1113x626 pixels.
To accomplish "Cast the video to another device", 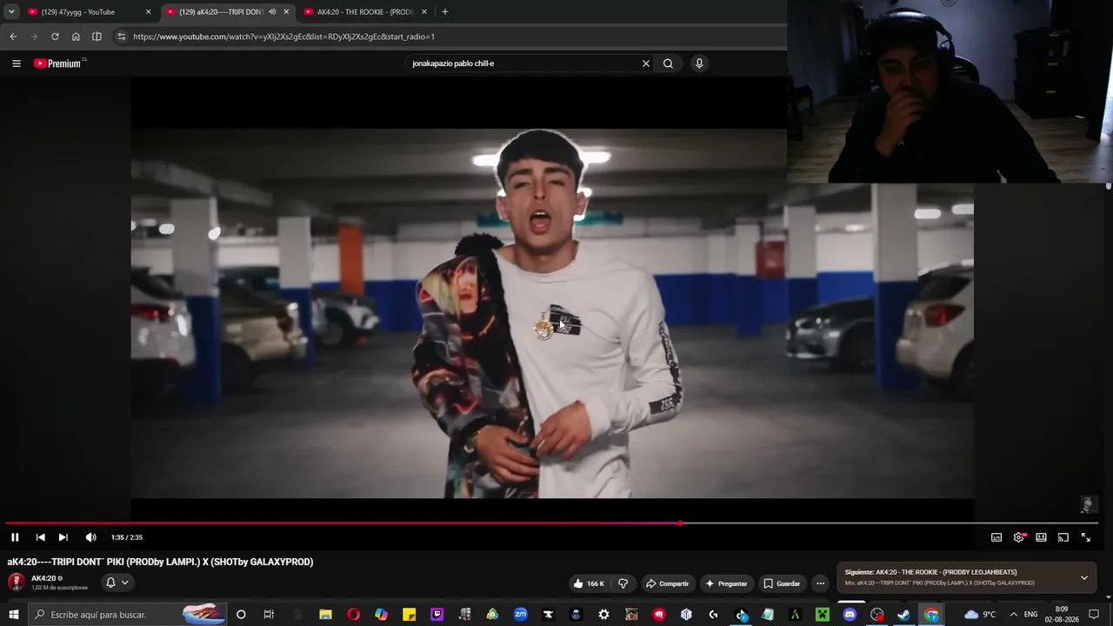I will click(1063, 537).
